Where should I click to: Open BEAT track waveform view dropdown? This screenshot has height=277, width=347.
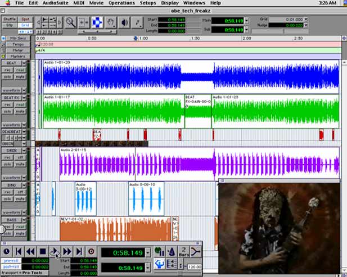click(x=24, y=90)
